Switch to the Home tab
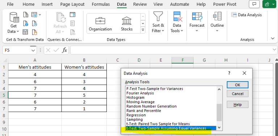The image size is (278, 136). point(29,4)
